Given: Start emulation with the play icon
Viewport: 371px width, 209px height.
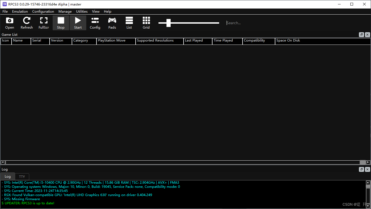Looking at the screenshot, I should (x=78, y=23).
